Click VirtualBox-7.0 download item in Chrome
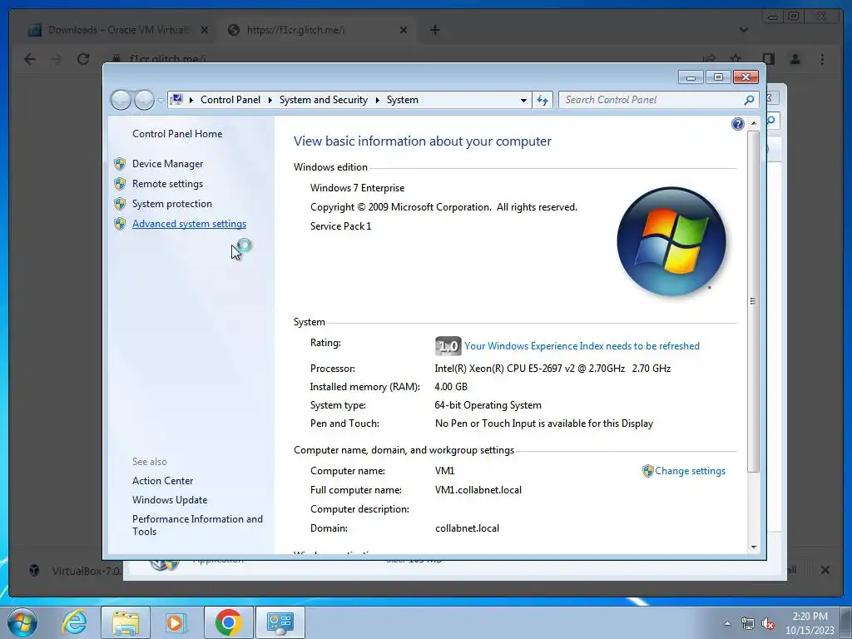This screenshot has width=852, height=639. coord(76,571)
